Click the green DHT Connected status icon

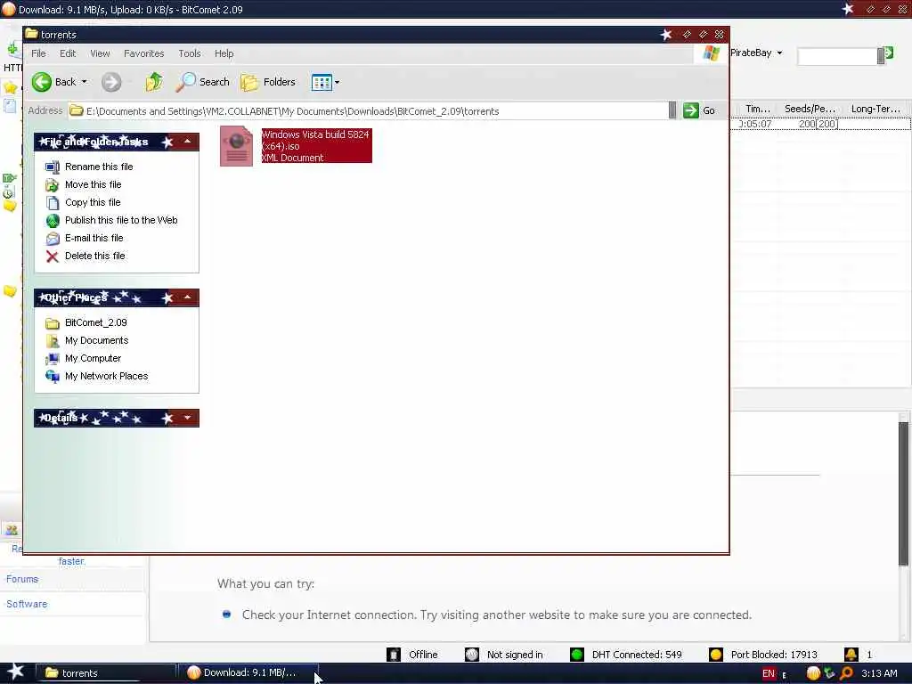tap(577, 655)
